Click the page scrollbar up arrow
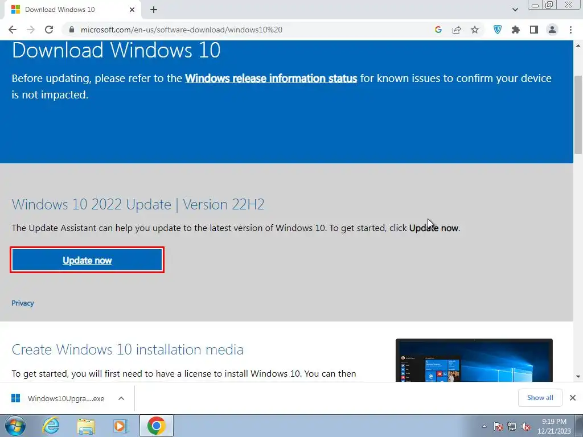 [x=578, y=46]
